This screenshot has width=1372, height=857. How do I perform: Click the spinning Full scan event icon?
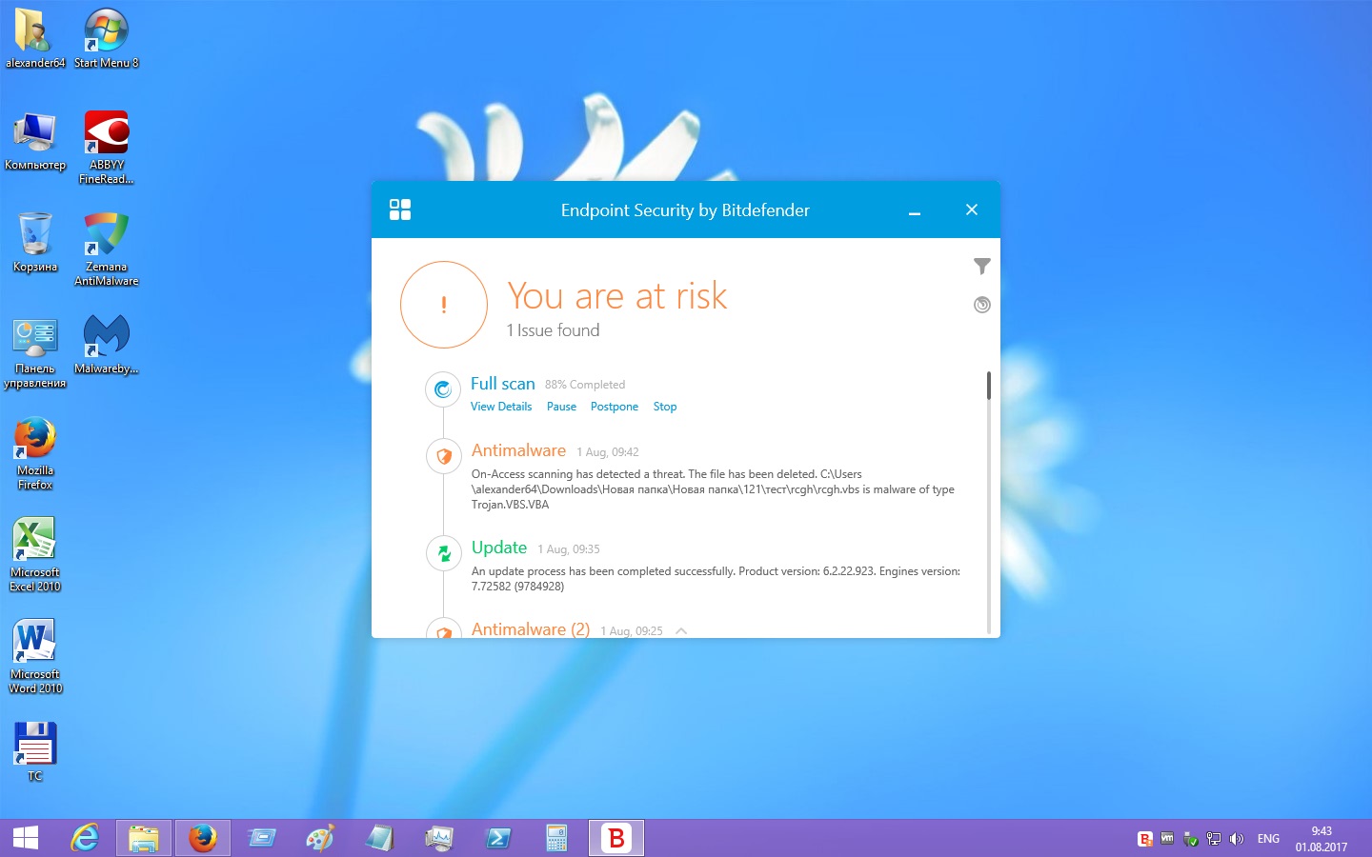443,389
